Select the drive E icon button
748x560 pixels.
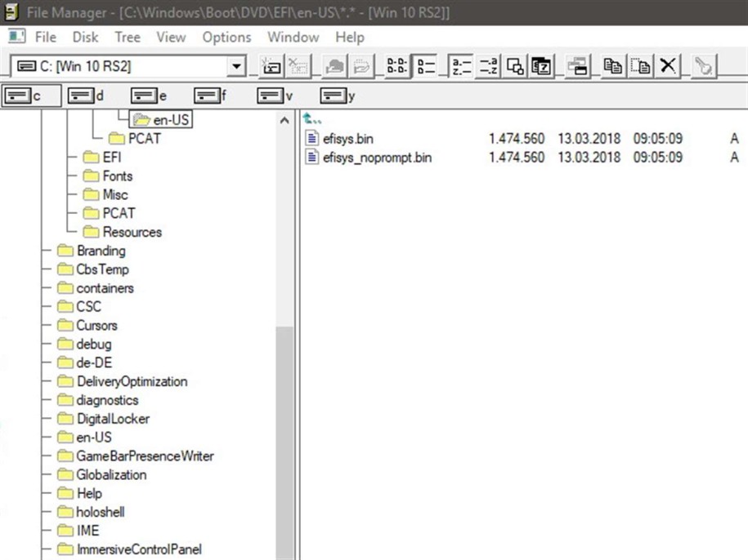tap(145, 95)
